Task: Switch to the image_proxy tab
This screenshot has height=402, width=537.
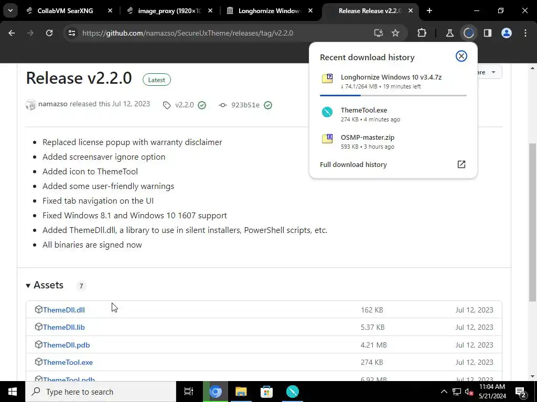Action: pos(169,11)
